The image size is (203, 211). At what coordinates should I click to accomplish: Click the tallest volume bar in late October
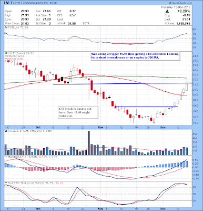pos(89,143)
